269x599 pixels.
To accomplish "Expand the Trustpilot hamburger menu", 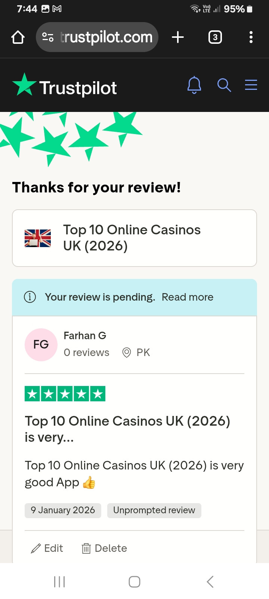I will tap(251, 85).
